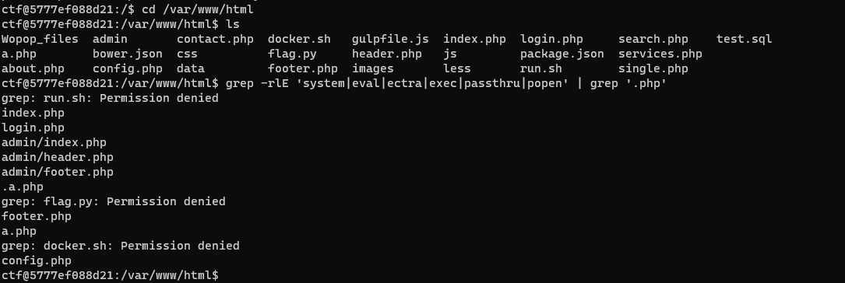Select admin/index.php in grep results
Screen dimensions: 845x283
[x=54, y=142]
